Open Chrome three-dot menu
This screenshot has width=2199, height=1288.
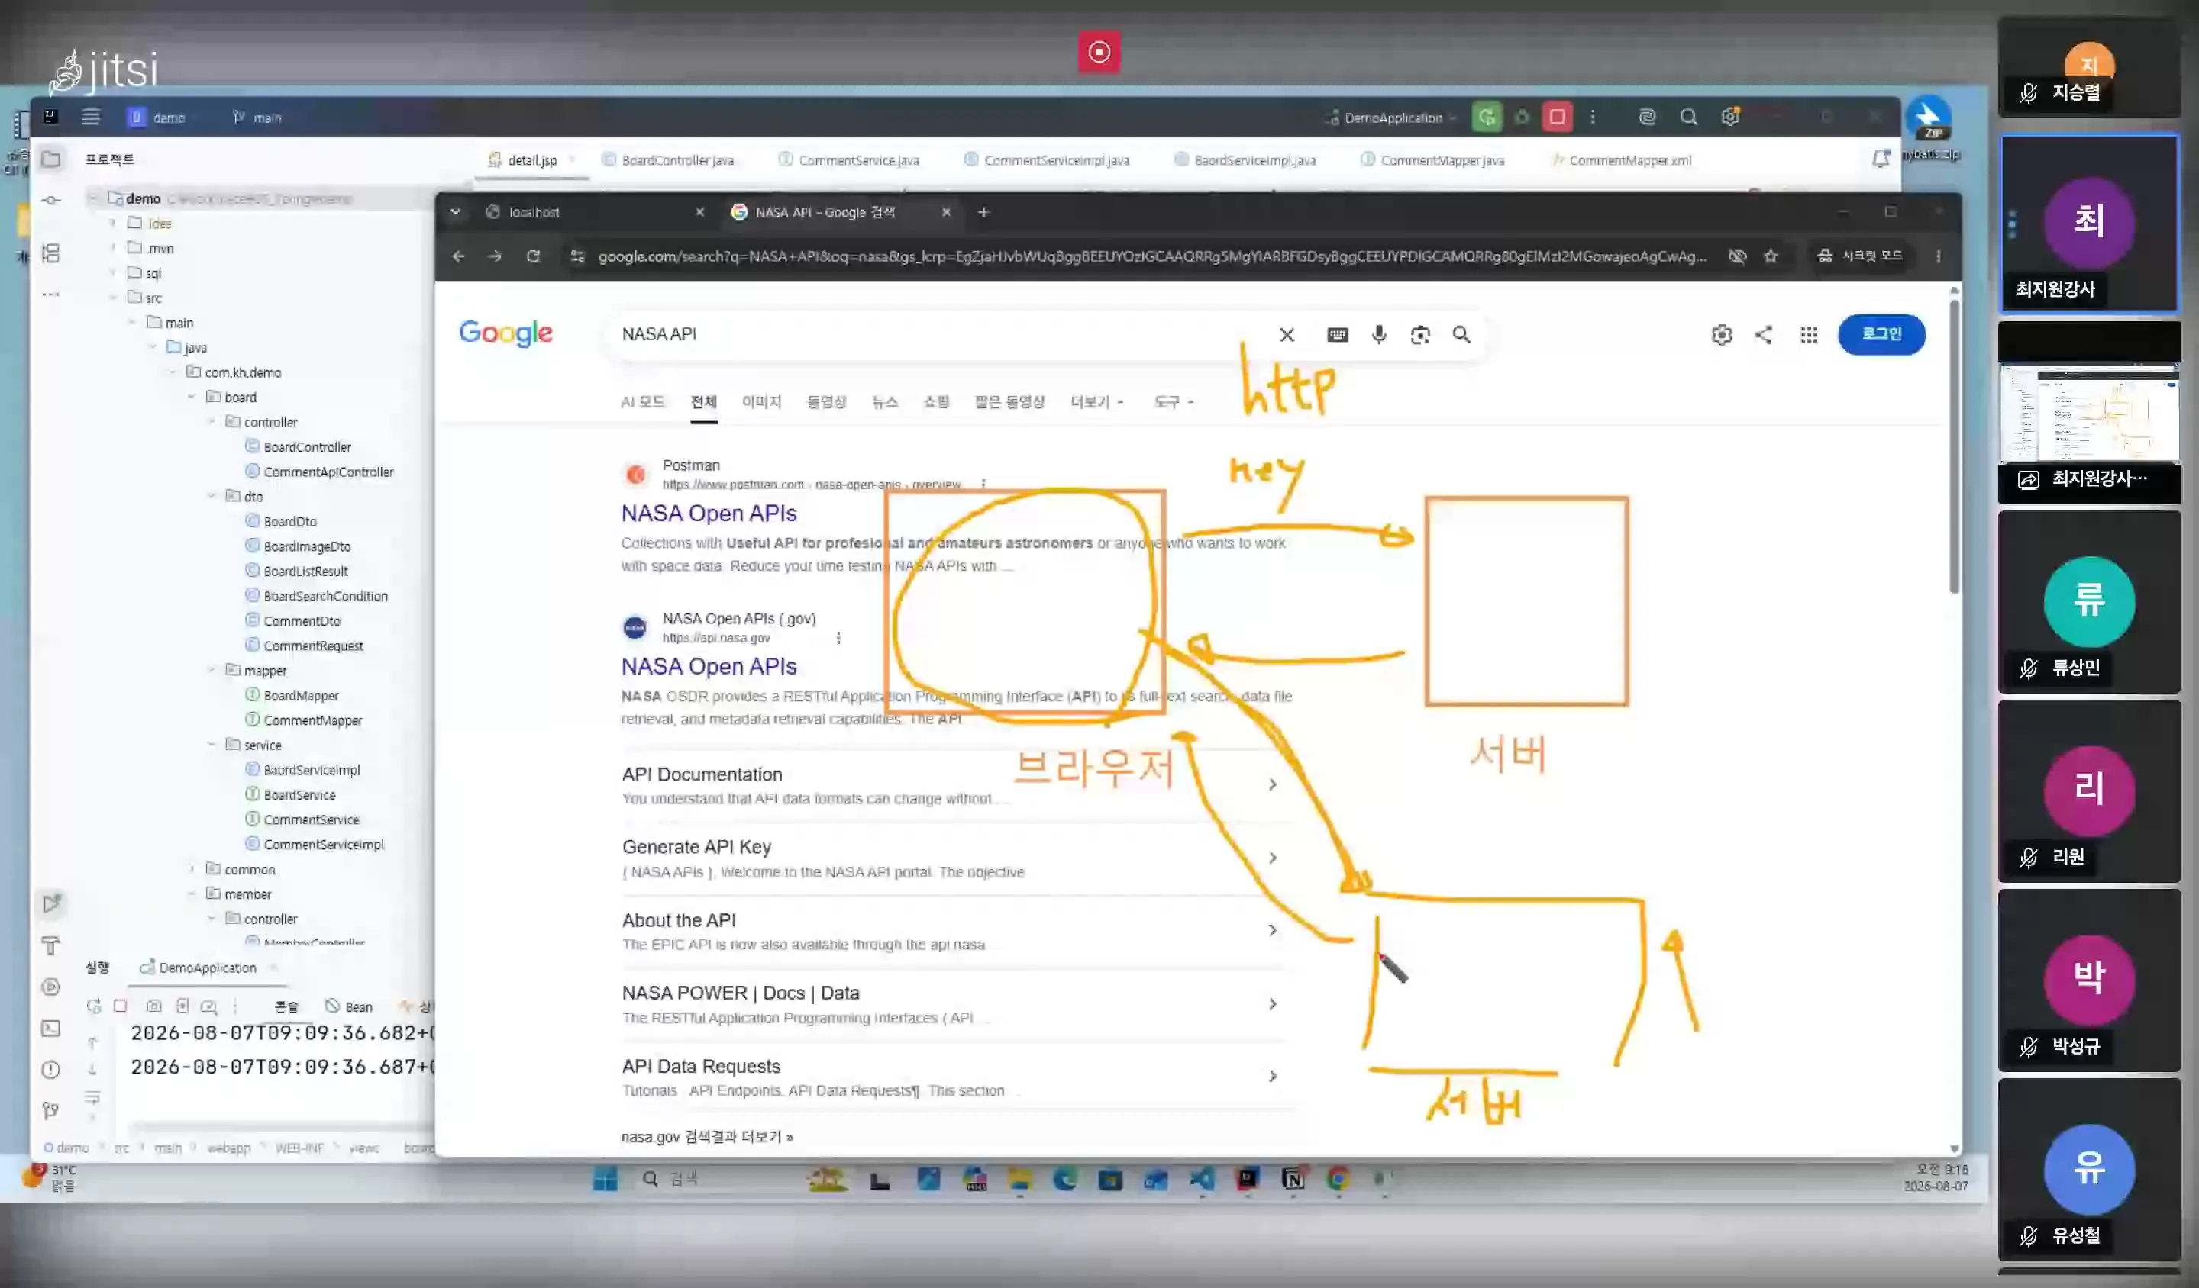pyautogui.click(x=1938, y=256)
